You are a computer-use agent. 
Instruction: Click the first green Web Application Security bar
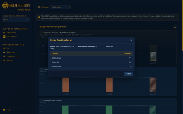(65, 110)
